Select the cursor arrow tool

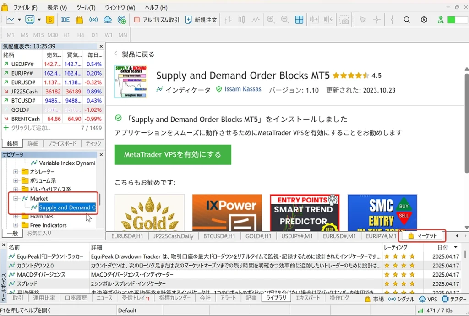click(x=363, y=20)
